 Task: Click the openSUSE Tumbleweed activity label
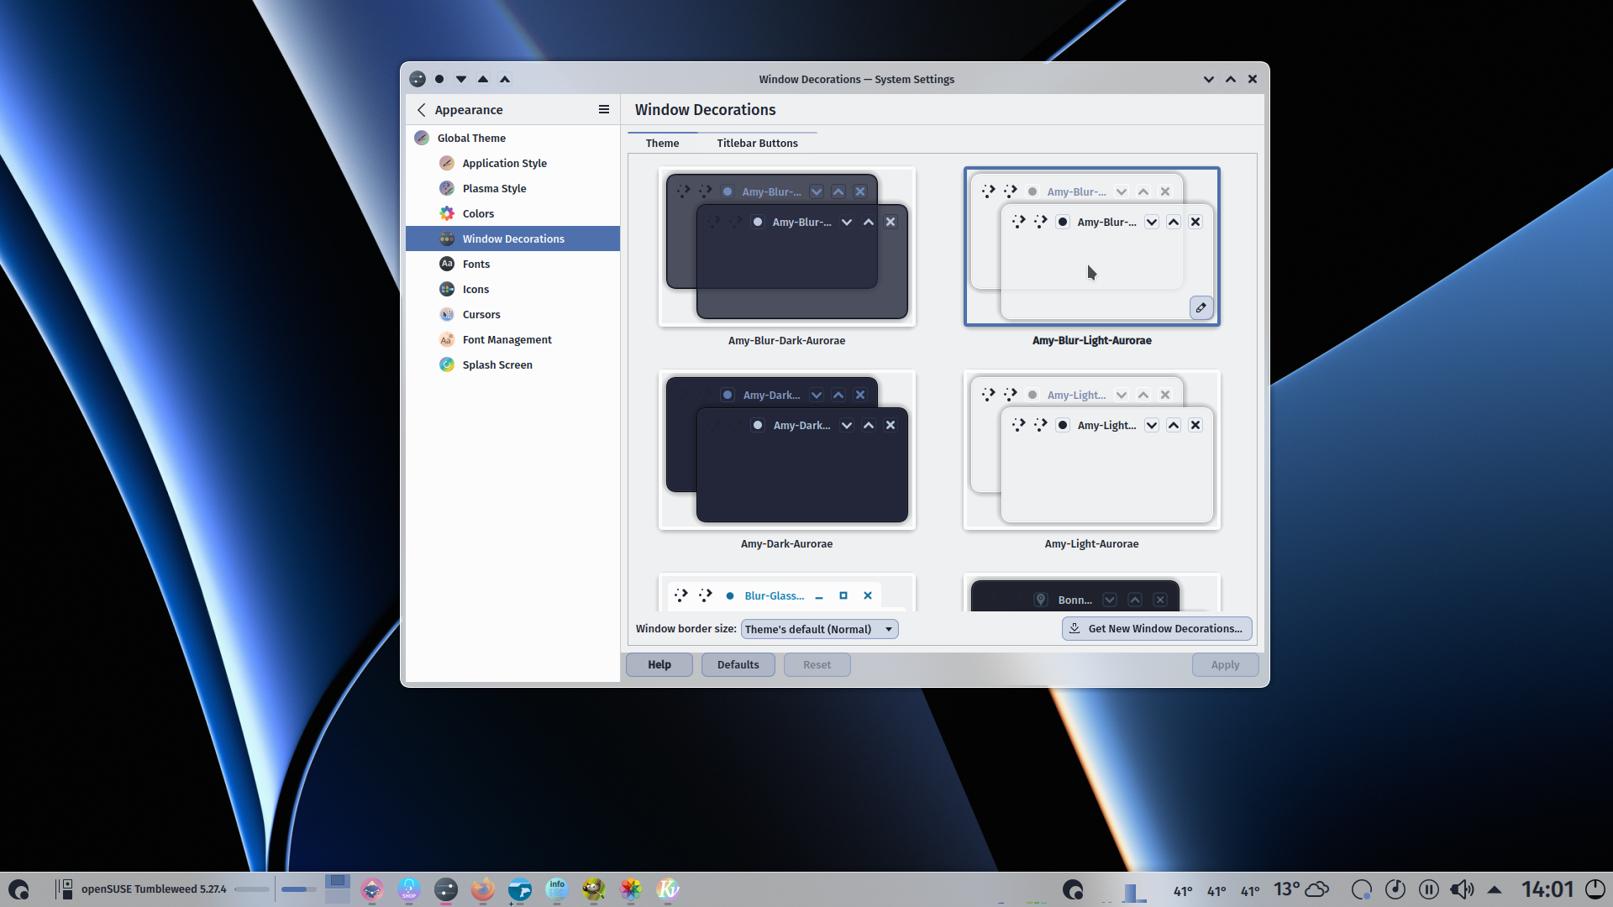coord(154,889)
